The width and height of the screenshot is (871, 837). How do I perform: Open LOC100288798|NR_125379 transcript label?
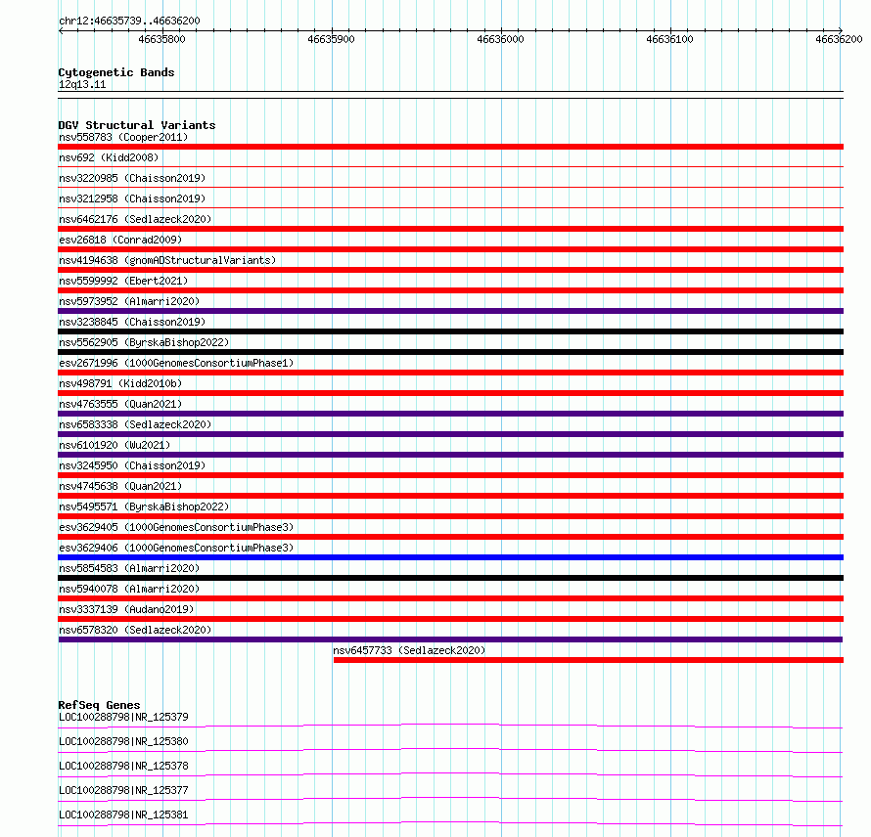point(123,717)
